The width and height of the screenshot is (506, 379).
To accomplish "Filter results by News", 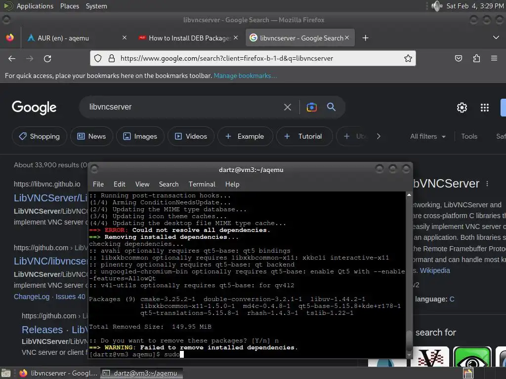I will click(91, 136).
